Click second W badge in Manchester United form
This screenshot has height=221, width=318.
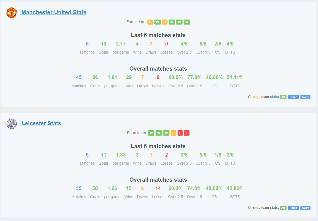[x=172, y=22]
